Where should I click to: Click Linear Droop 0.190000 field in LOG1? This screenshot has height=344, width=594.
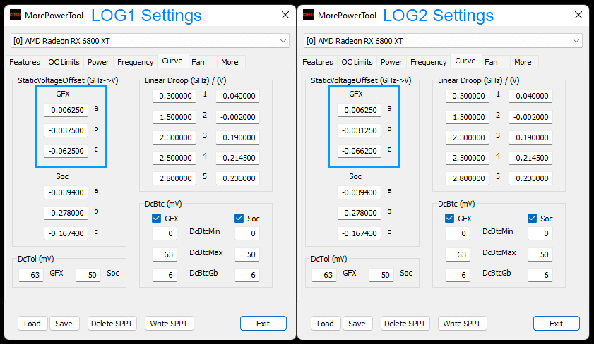click(238, 137)
